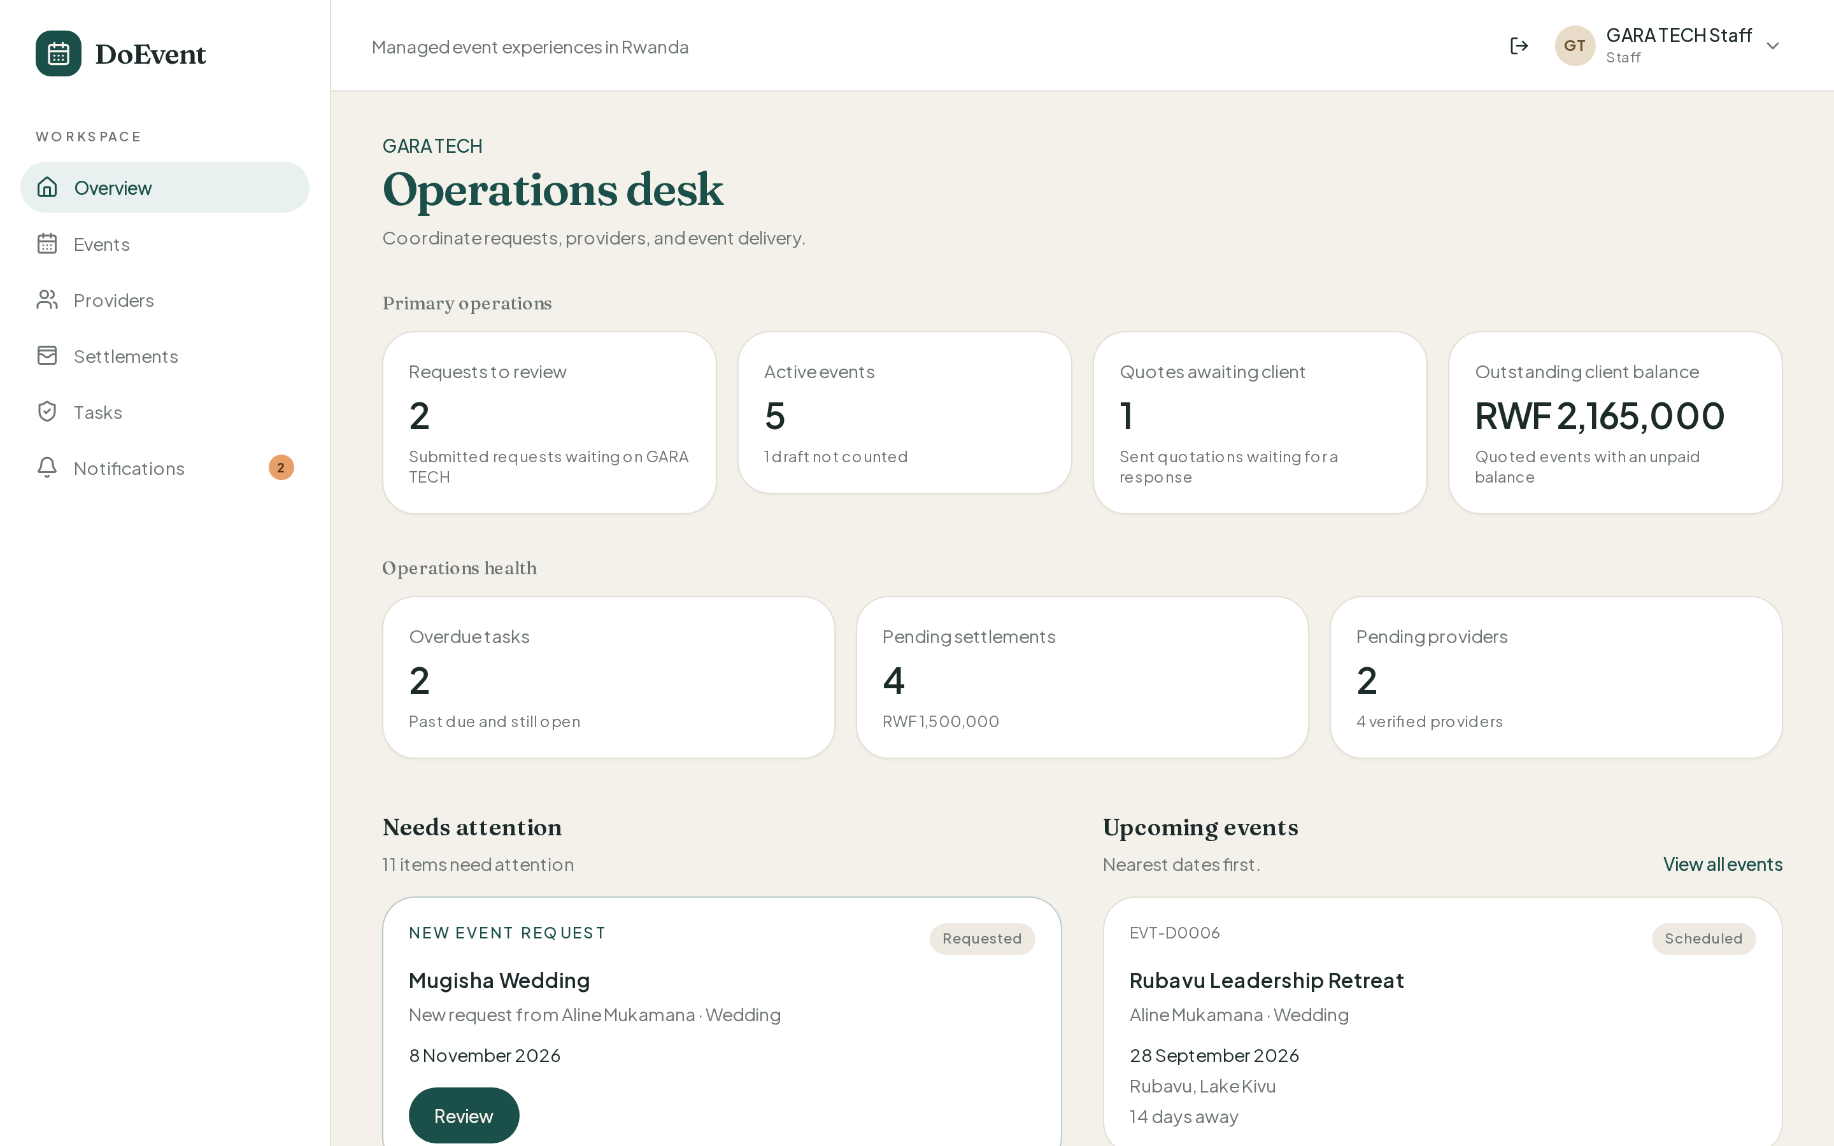Image resolution: width=1834 pixels, height=1146 pixels.
Task: Click the Scheduled status badge
Action: click(x=1703, y=938)
